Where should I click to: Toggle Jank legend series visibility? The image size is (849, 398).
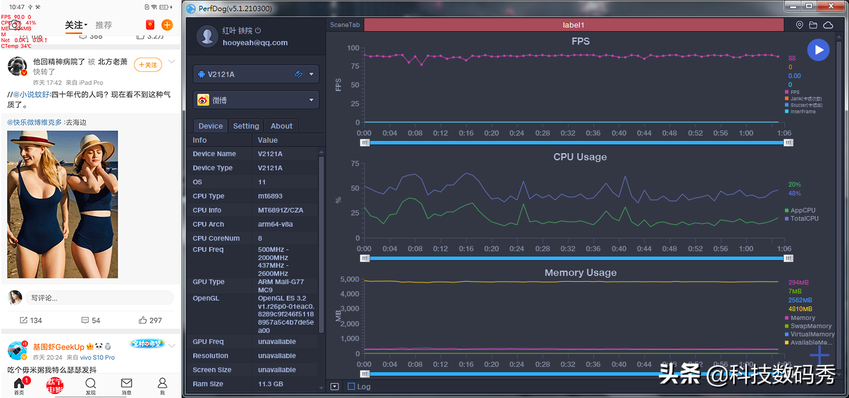tap(803, 99)
